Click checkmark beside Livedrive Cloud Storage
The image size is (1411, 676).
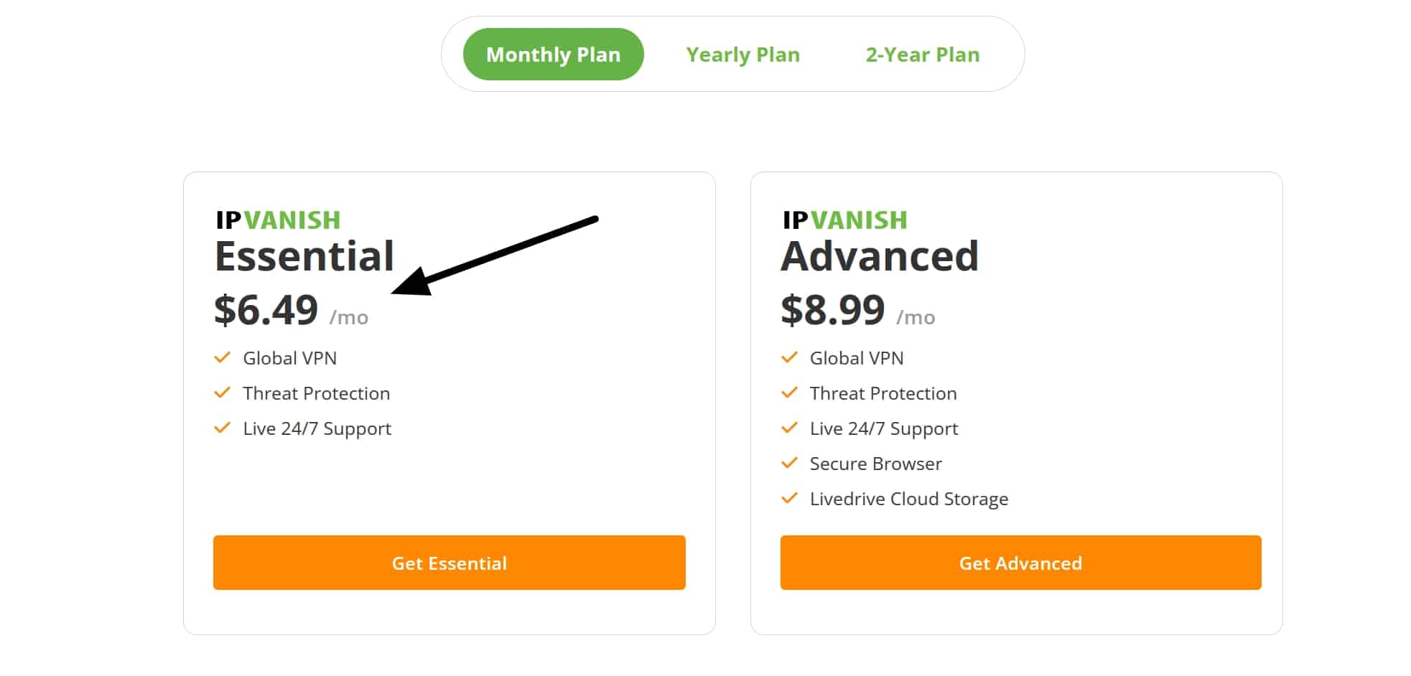789,498
